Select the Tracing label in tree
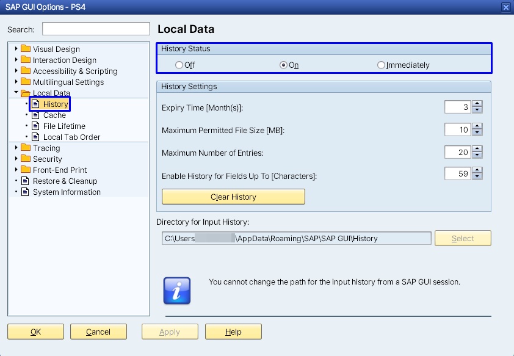 (x=46, y=148)
